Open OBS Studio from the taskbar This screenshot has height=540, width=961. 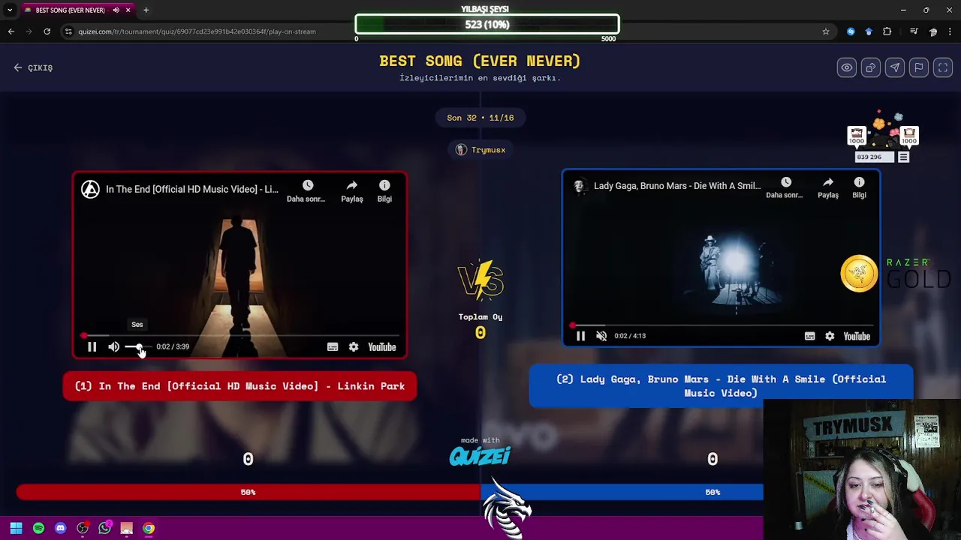pyautogui.click(x=83, y=528)
